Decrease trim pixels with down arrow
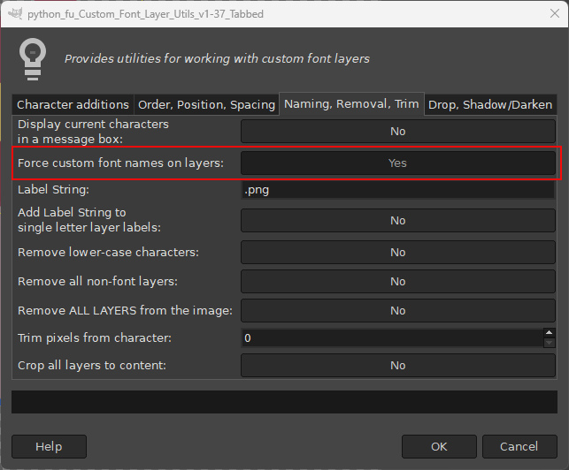The width and height of the screenshot is (569, 470). tap(549, 343)
